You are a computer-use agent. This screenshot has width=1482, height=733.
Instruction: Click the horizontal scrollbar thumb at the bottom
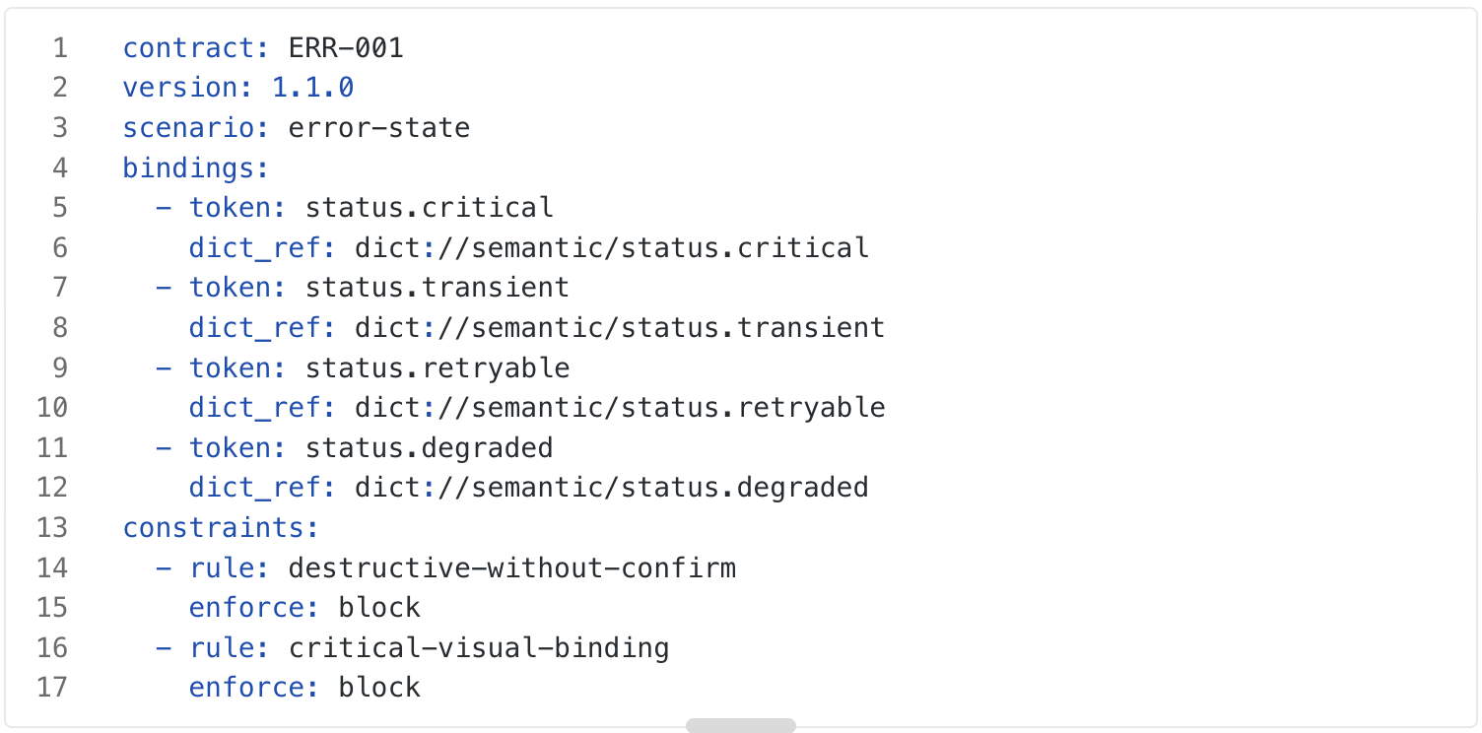point(741,726)
